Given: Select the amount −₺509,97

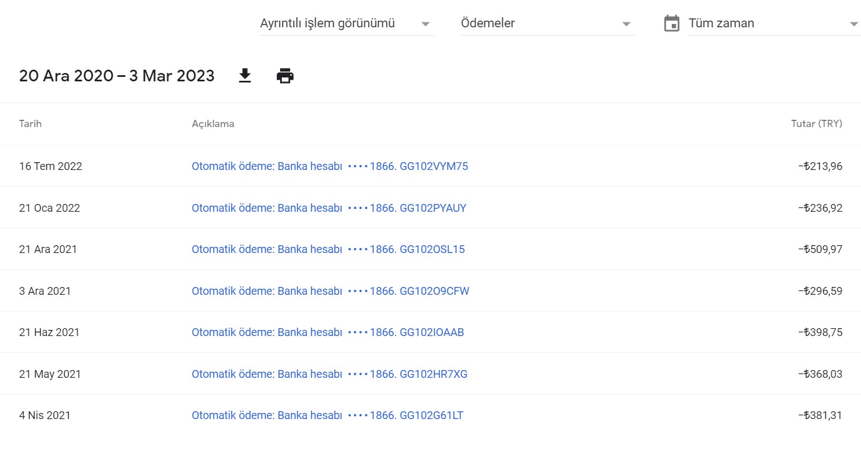Looking at the screenshot, I should click(820, 249).
